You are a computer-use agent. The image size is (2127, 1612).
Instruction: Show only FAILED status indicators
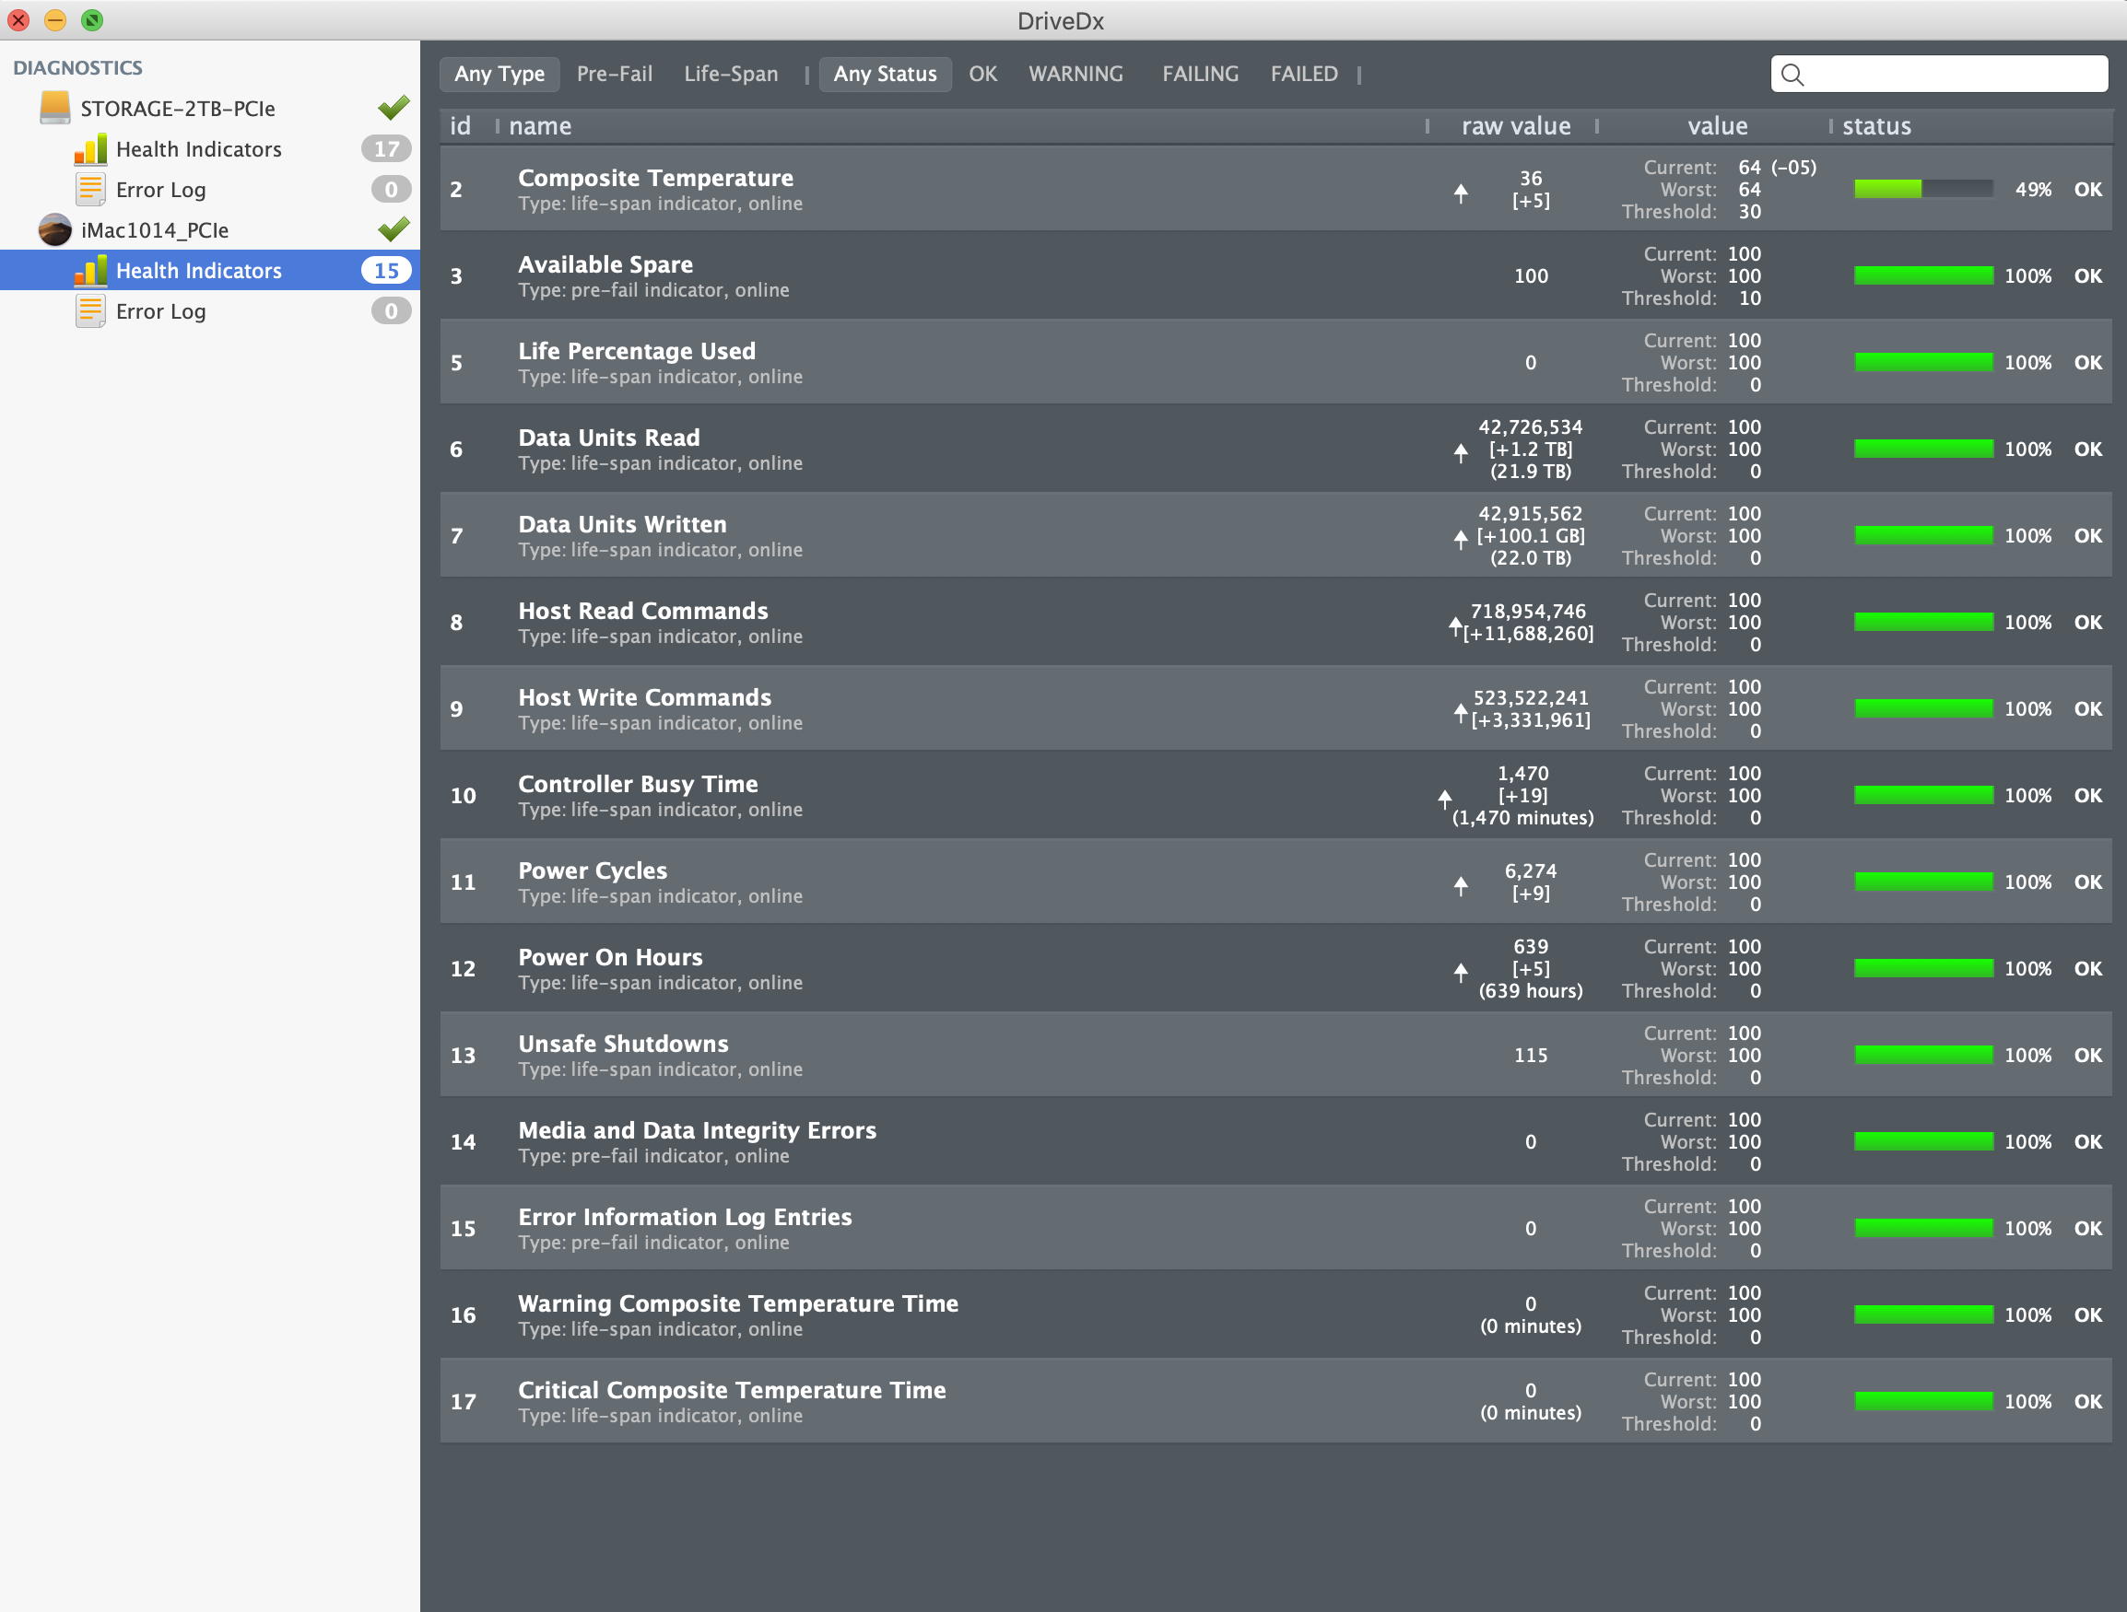coord(1303,74)
